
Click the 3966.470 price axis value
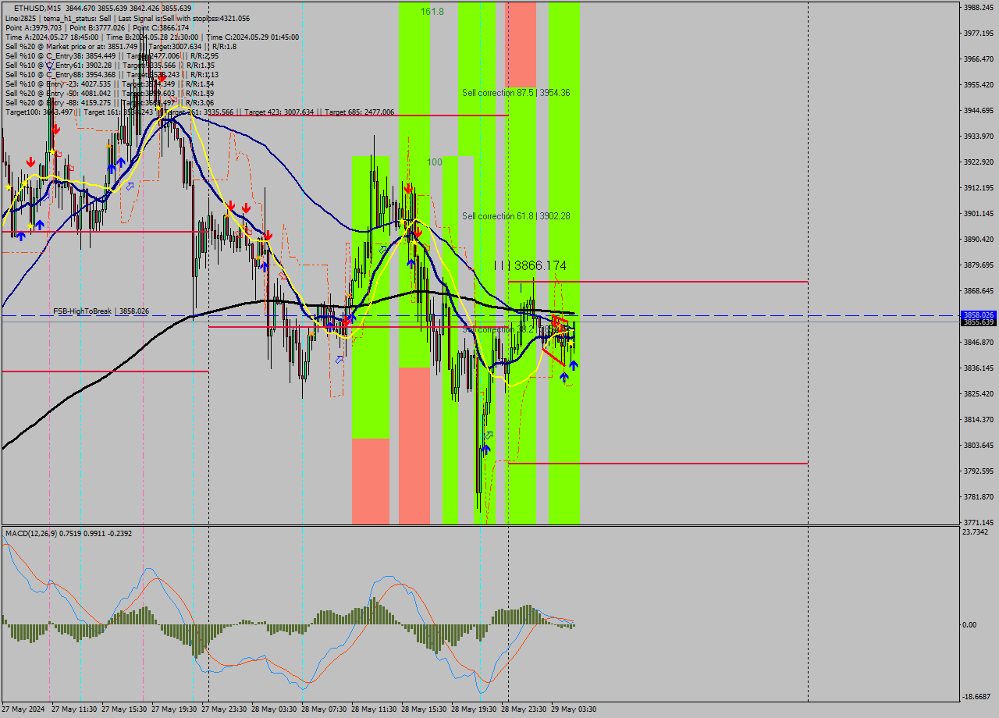click(978, 59)
